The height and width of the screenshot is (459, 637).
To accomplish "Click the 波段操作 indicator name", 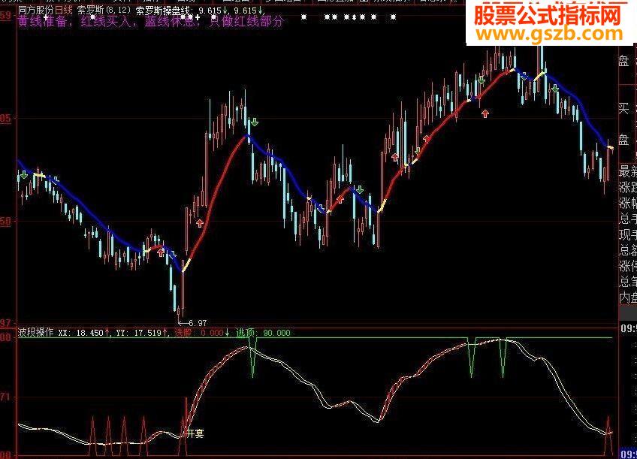I will [x=36, y=332].
